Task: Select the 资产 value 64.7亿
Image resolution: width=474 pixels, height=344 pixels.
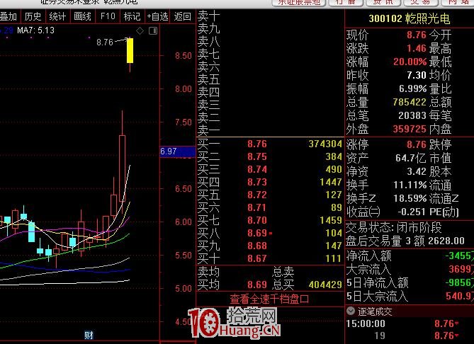Action: (411, 158)
